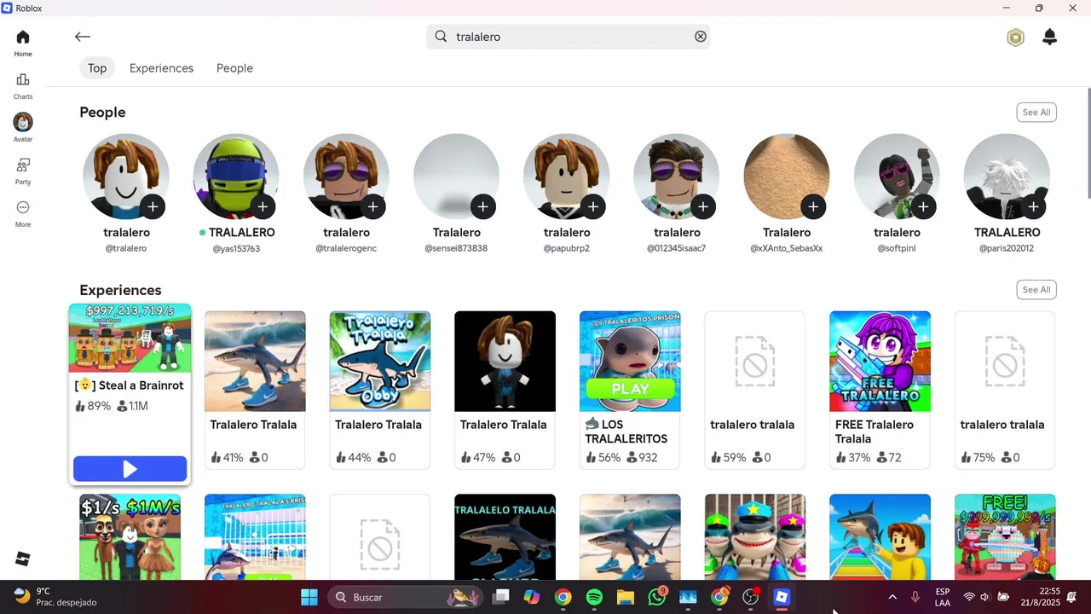Show hidden system tray icons
1091x614 pixels.
tap(892, 597)
